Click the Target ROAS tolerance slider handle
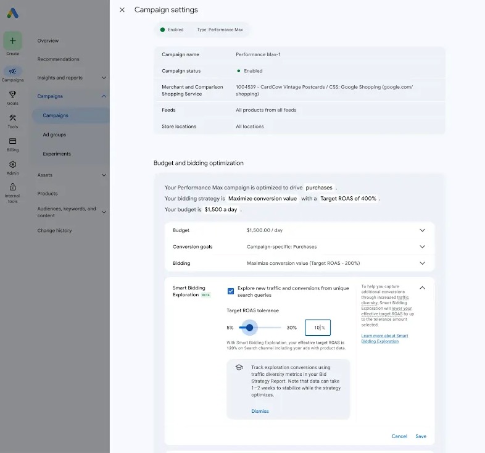485x453 pixels. tap(249, 327)
